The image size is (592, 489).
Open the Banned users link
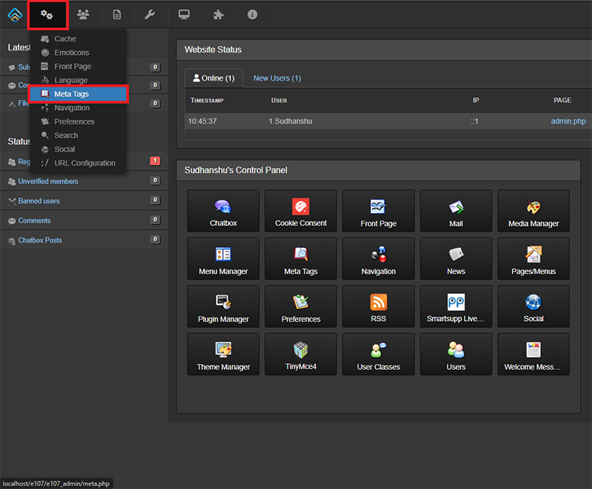[39, 201]
